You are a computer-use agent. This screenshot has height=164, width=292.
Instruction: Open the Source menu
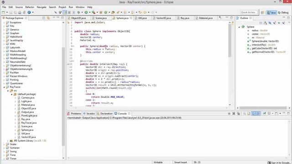(x=19, y=7)
